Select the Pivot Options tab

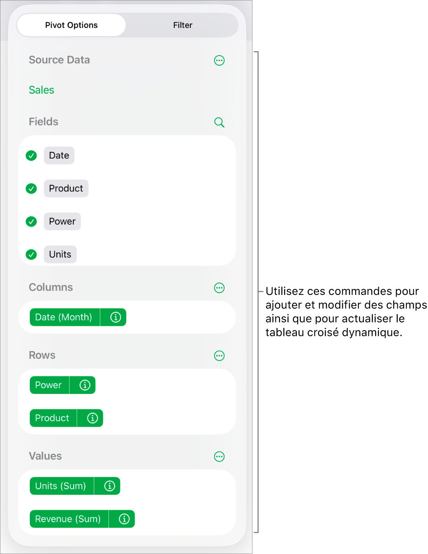72,25
